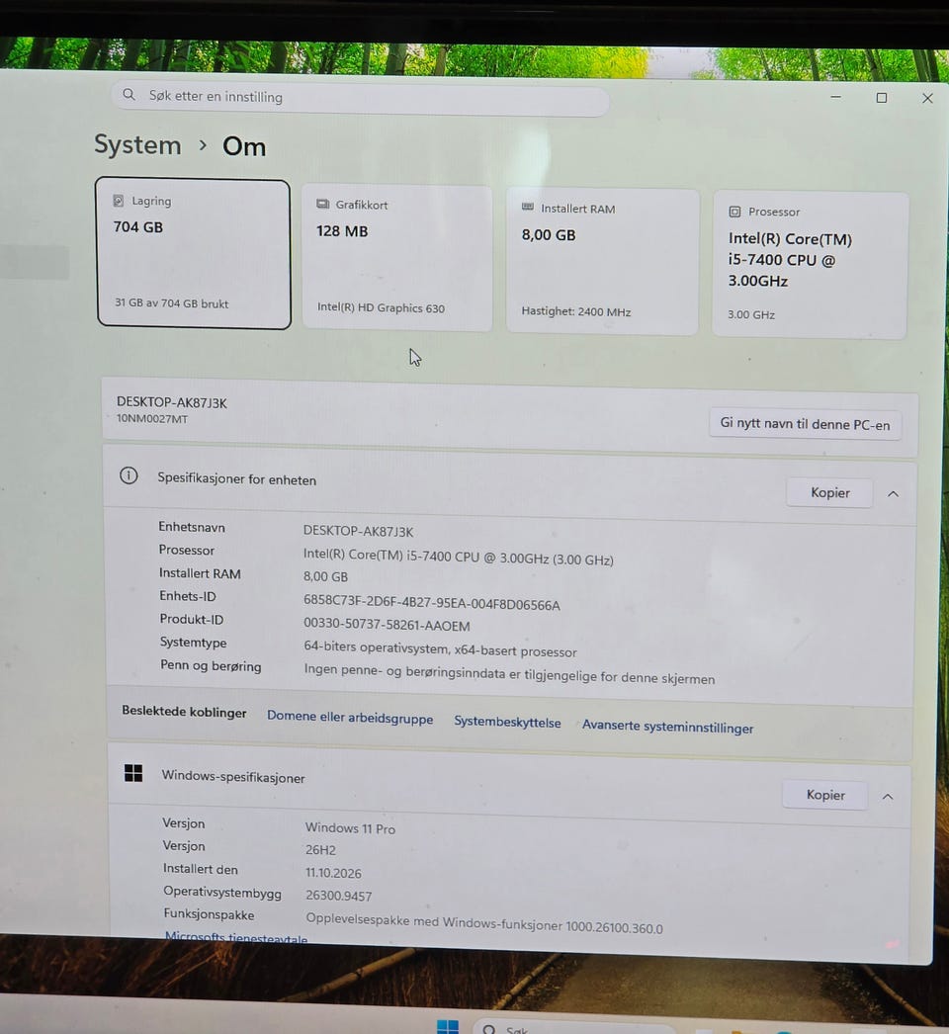Open the Lagring 704 GB storage card

pos(193,253)
